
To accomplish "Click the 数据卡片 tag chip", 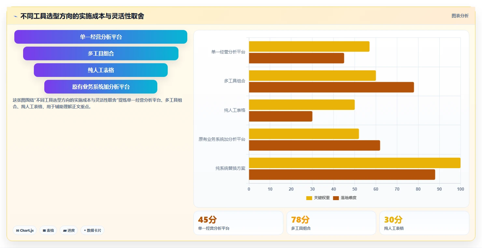I will tap(92, 230).
